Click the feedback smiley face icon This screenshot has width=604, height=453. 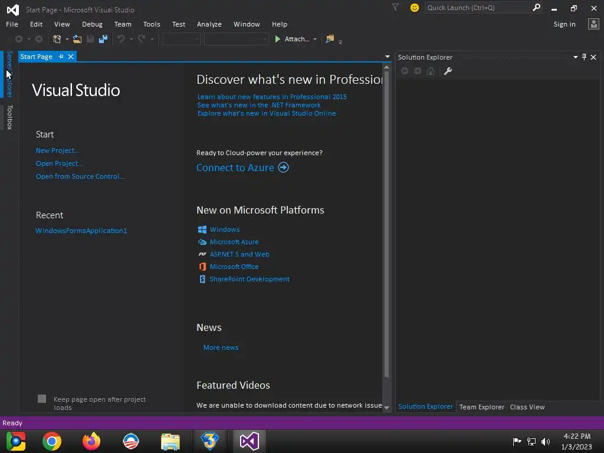[415, 8]
